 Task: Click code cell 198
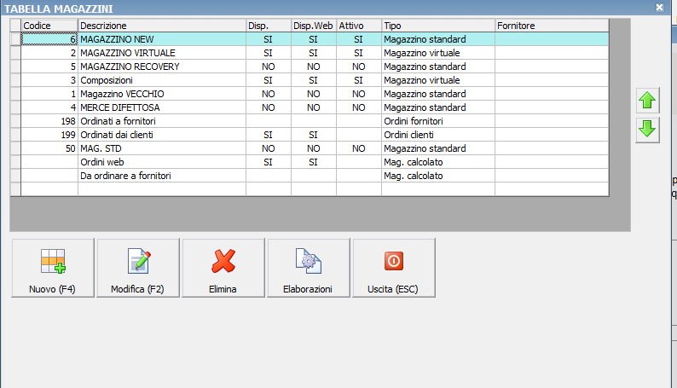tap(49, 121)
